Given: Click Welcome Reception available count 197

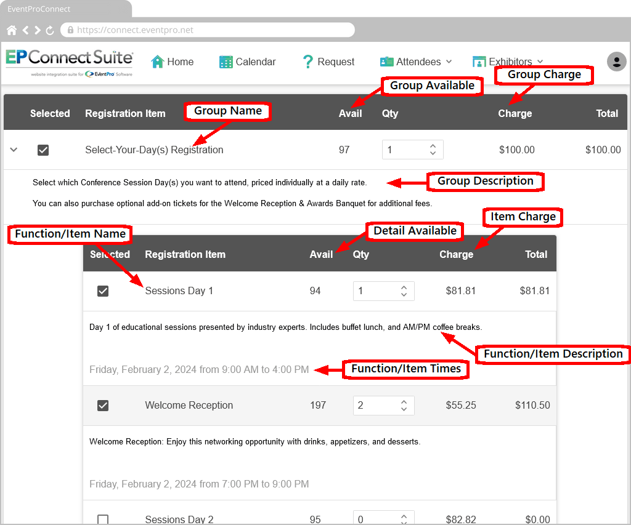Looking at the screenshot, I should 318,405.
